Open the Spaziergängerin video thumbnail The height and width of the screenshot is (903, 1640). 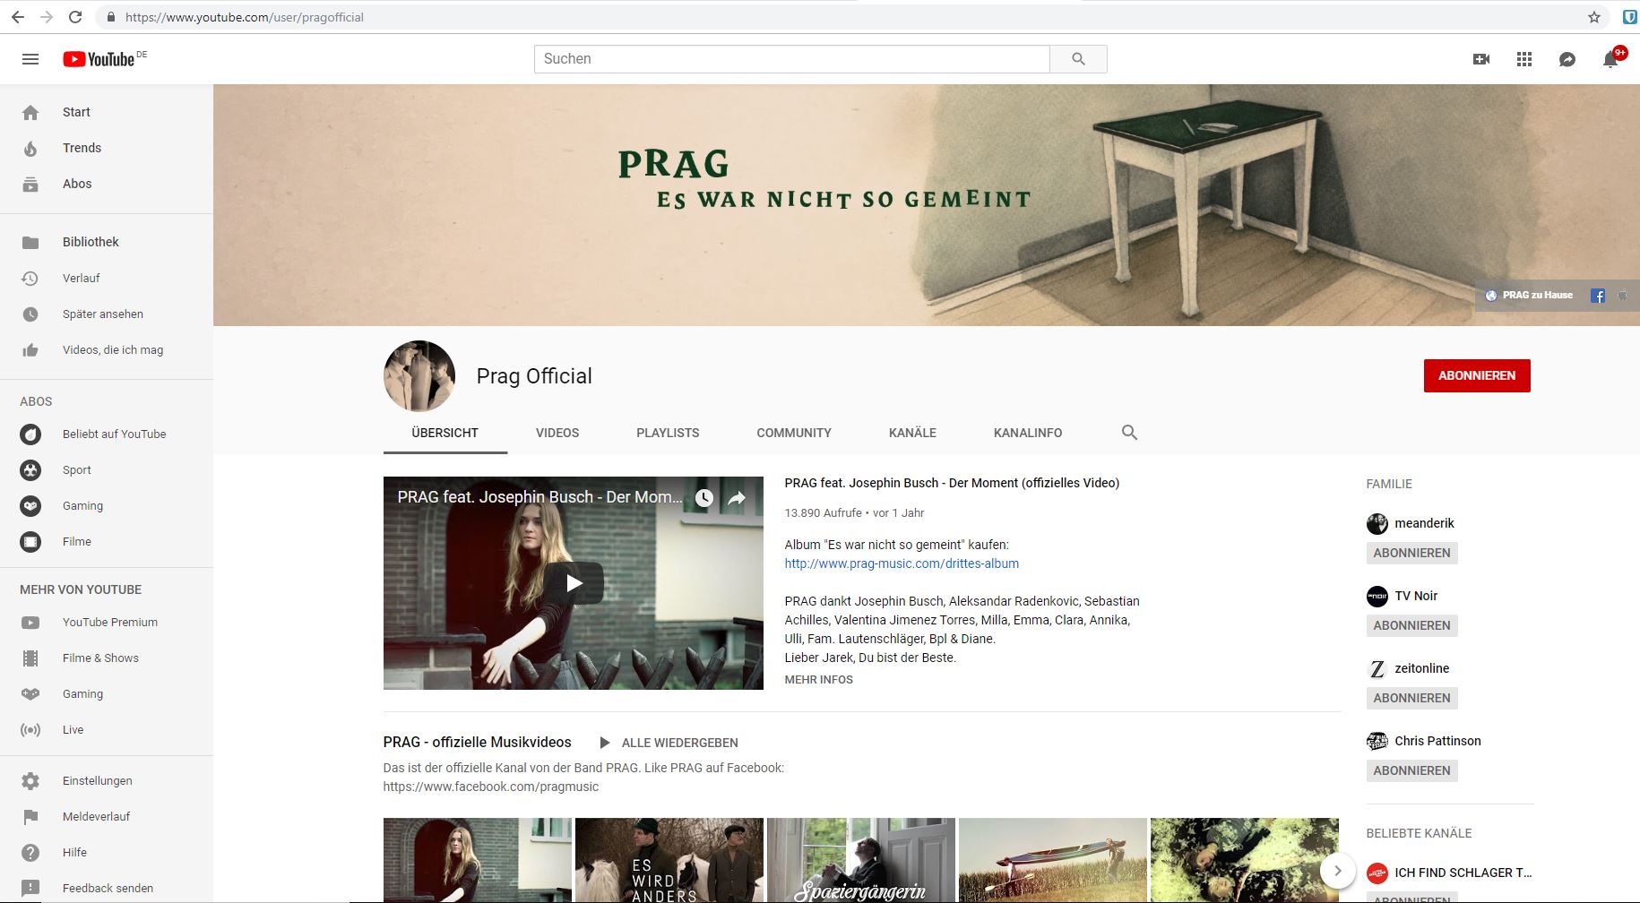861,860
